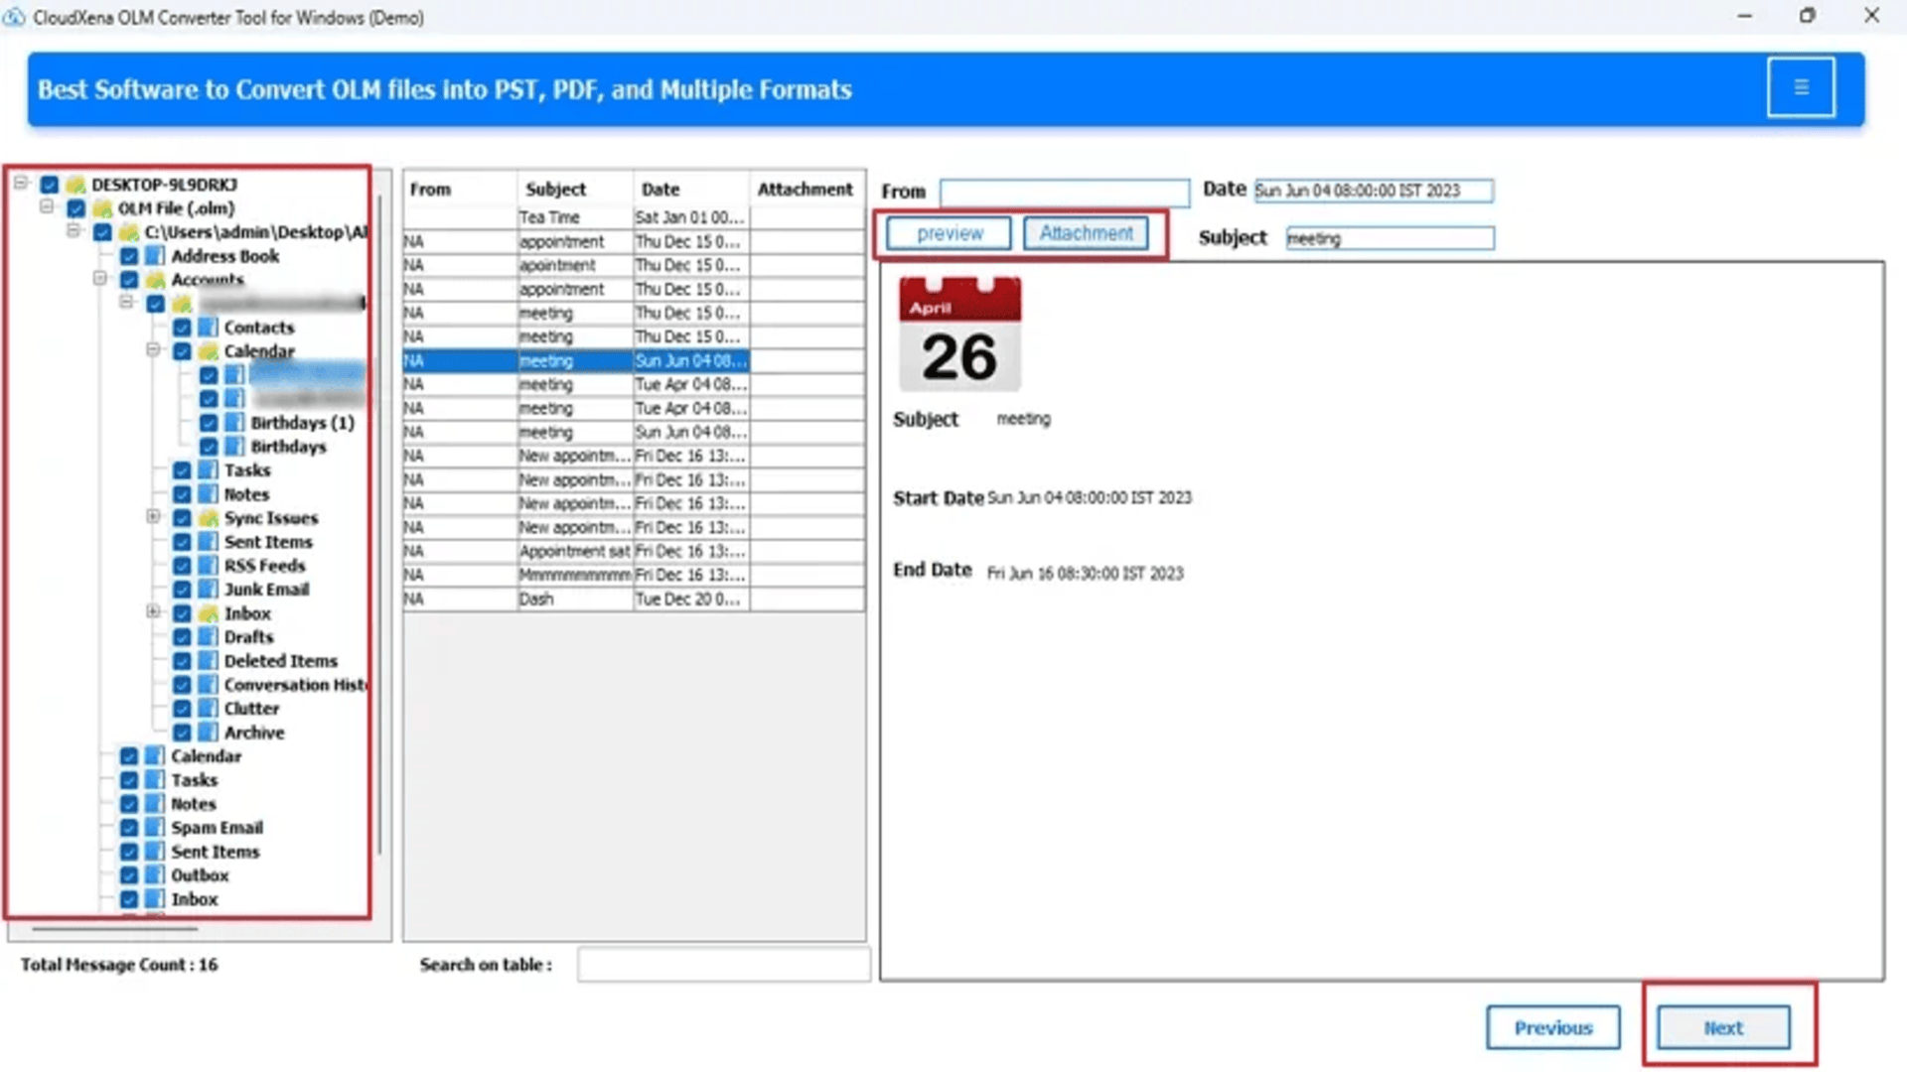The height and width of the screenshot is (1072, 1907).
Task: Uncheck the Deleted Items checkbox
Action: (182, 660)
